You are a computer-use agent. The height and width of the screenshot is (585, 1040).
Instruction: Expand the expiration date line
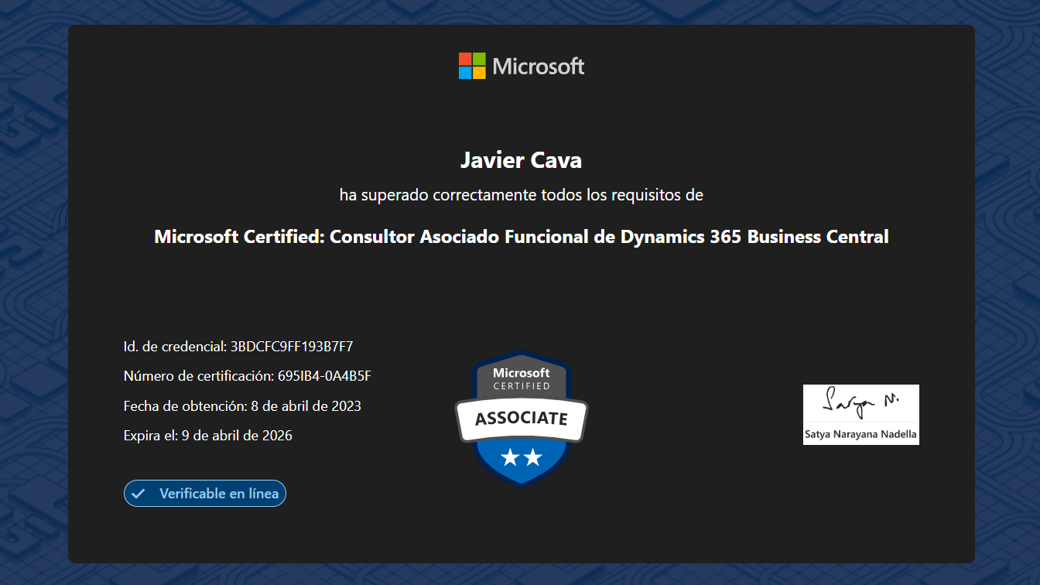pyautogui.click(x=207, y=435)
